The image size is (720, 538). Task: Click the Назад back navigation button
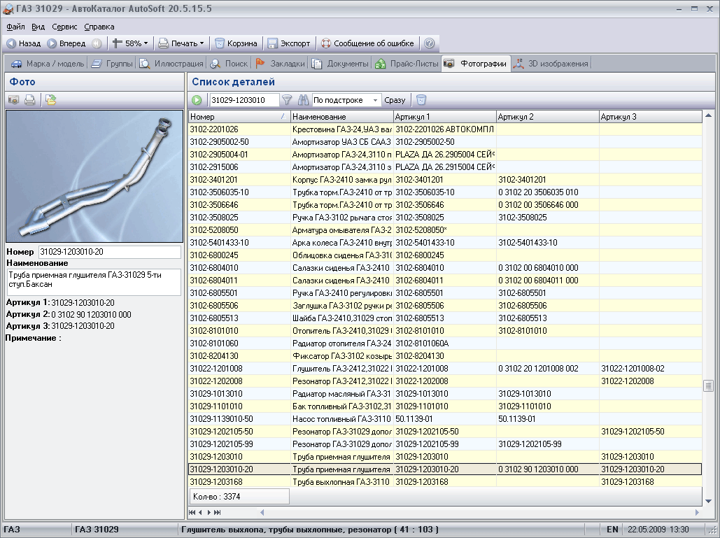coord(24,43)
